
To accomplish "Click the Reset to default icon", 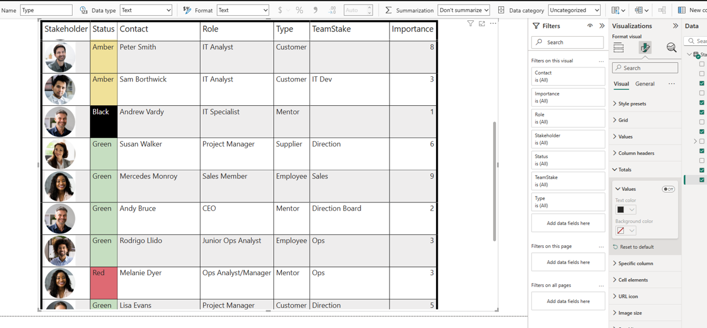I will pos(616,247).
